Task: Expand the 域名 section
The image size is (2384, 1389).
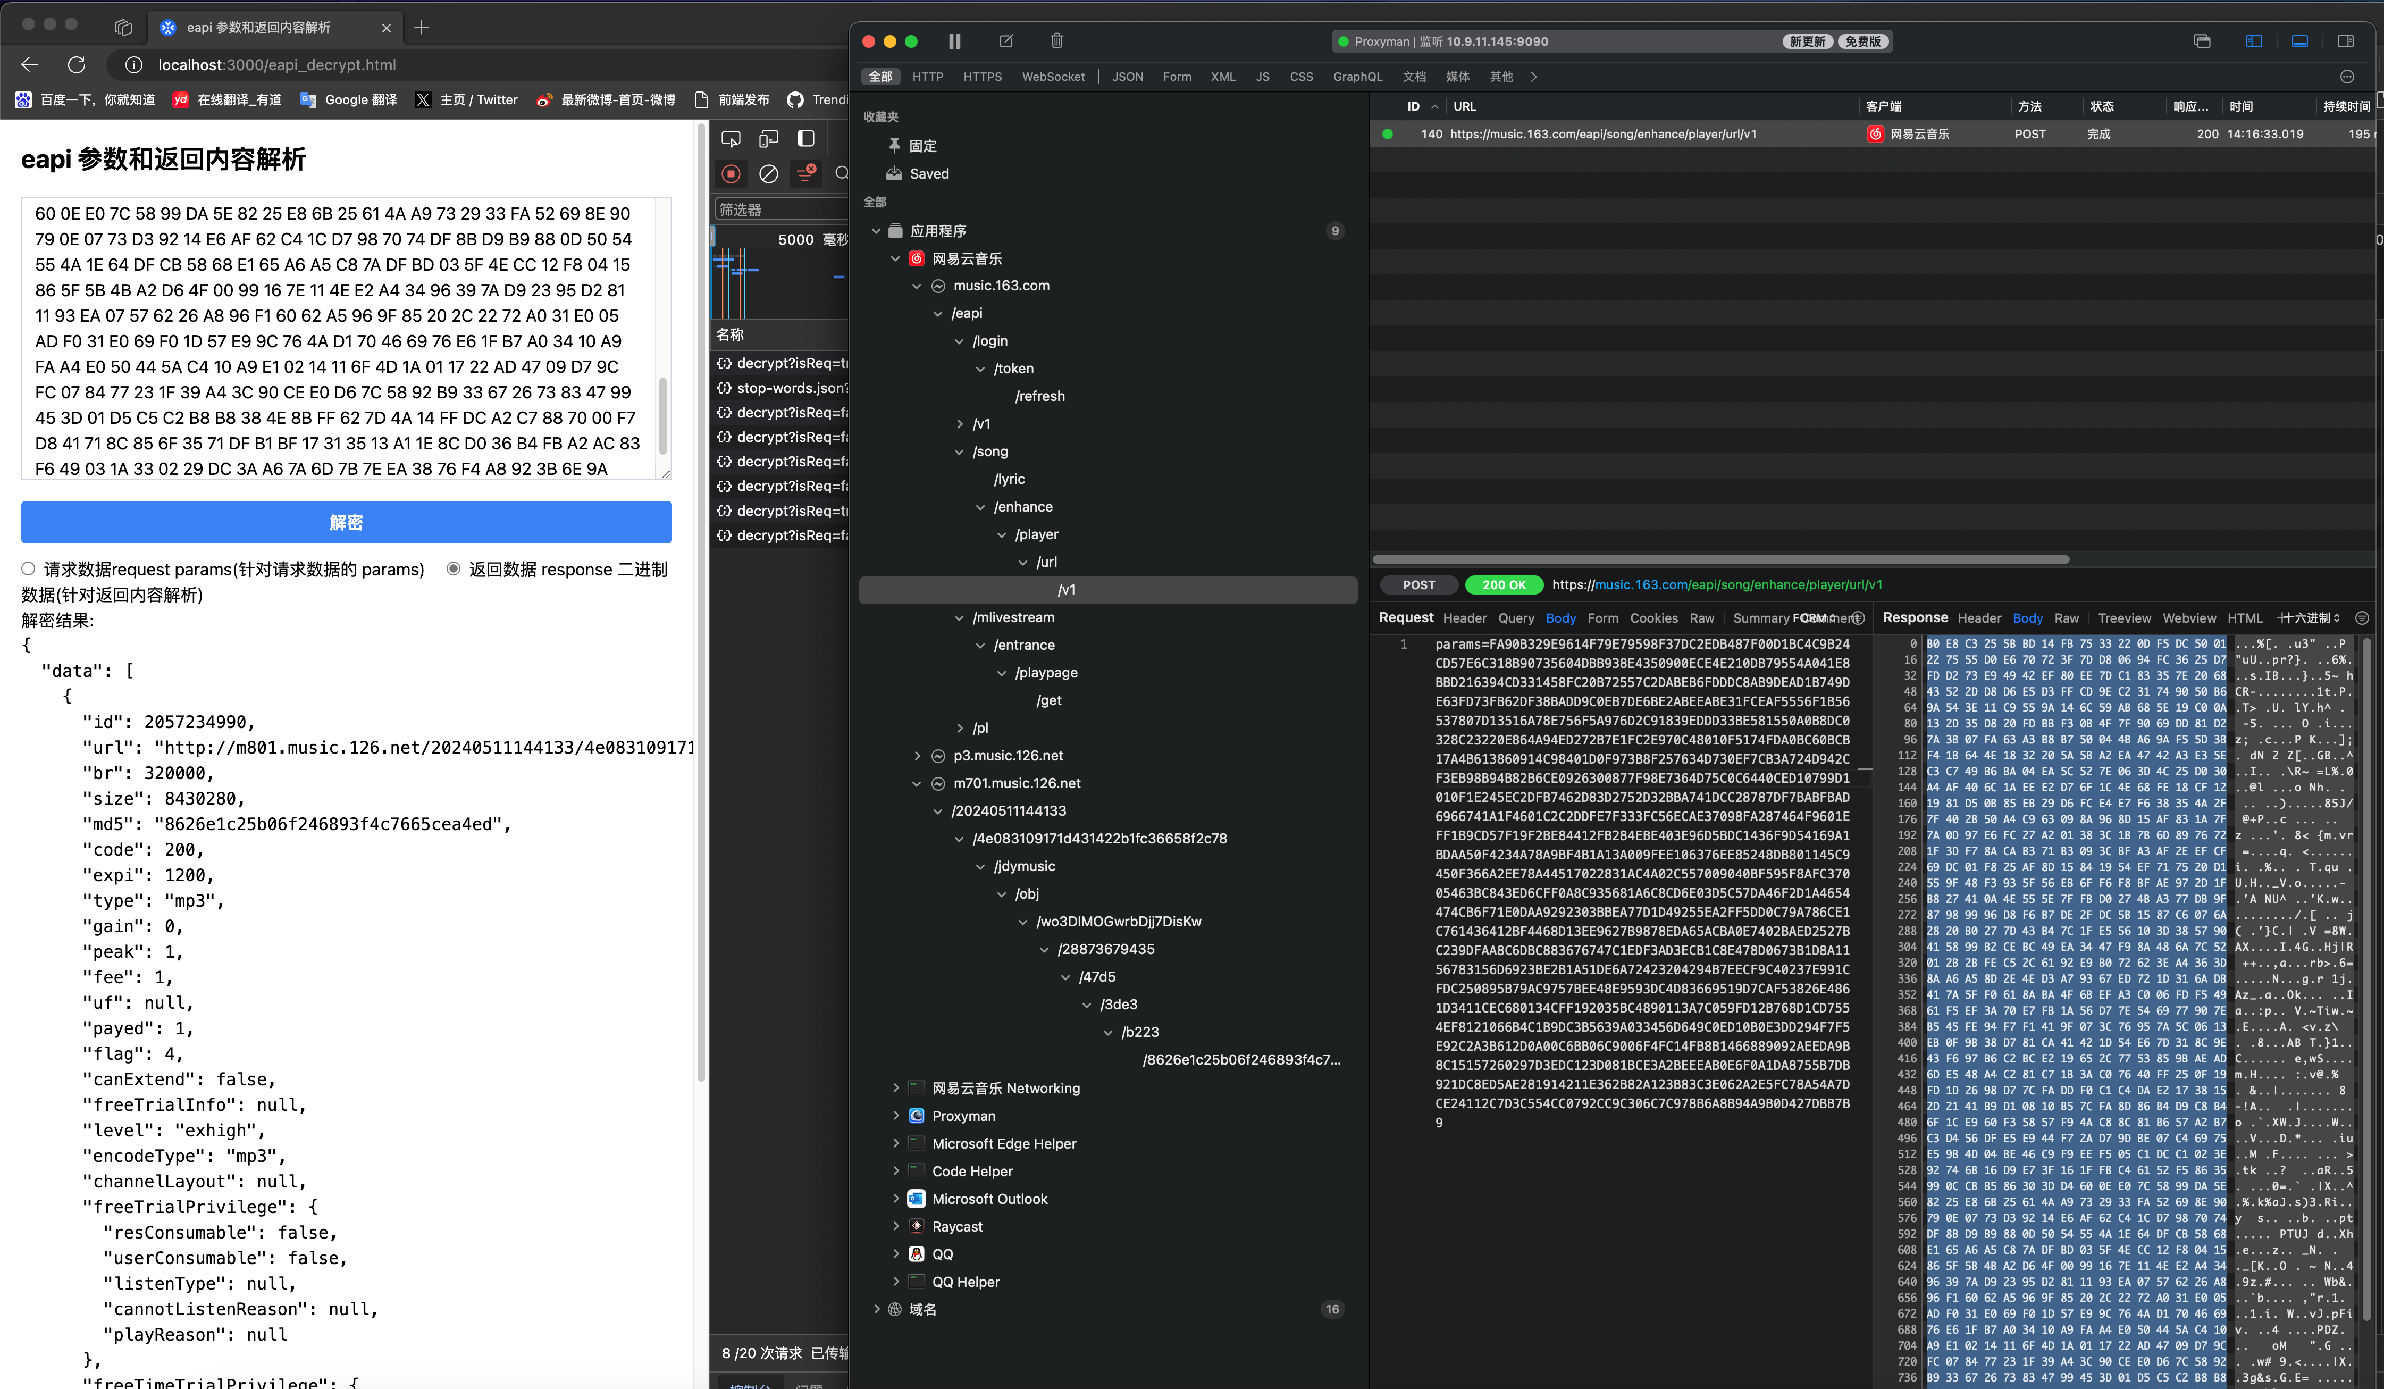Action: click(876, 1309)
